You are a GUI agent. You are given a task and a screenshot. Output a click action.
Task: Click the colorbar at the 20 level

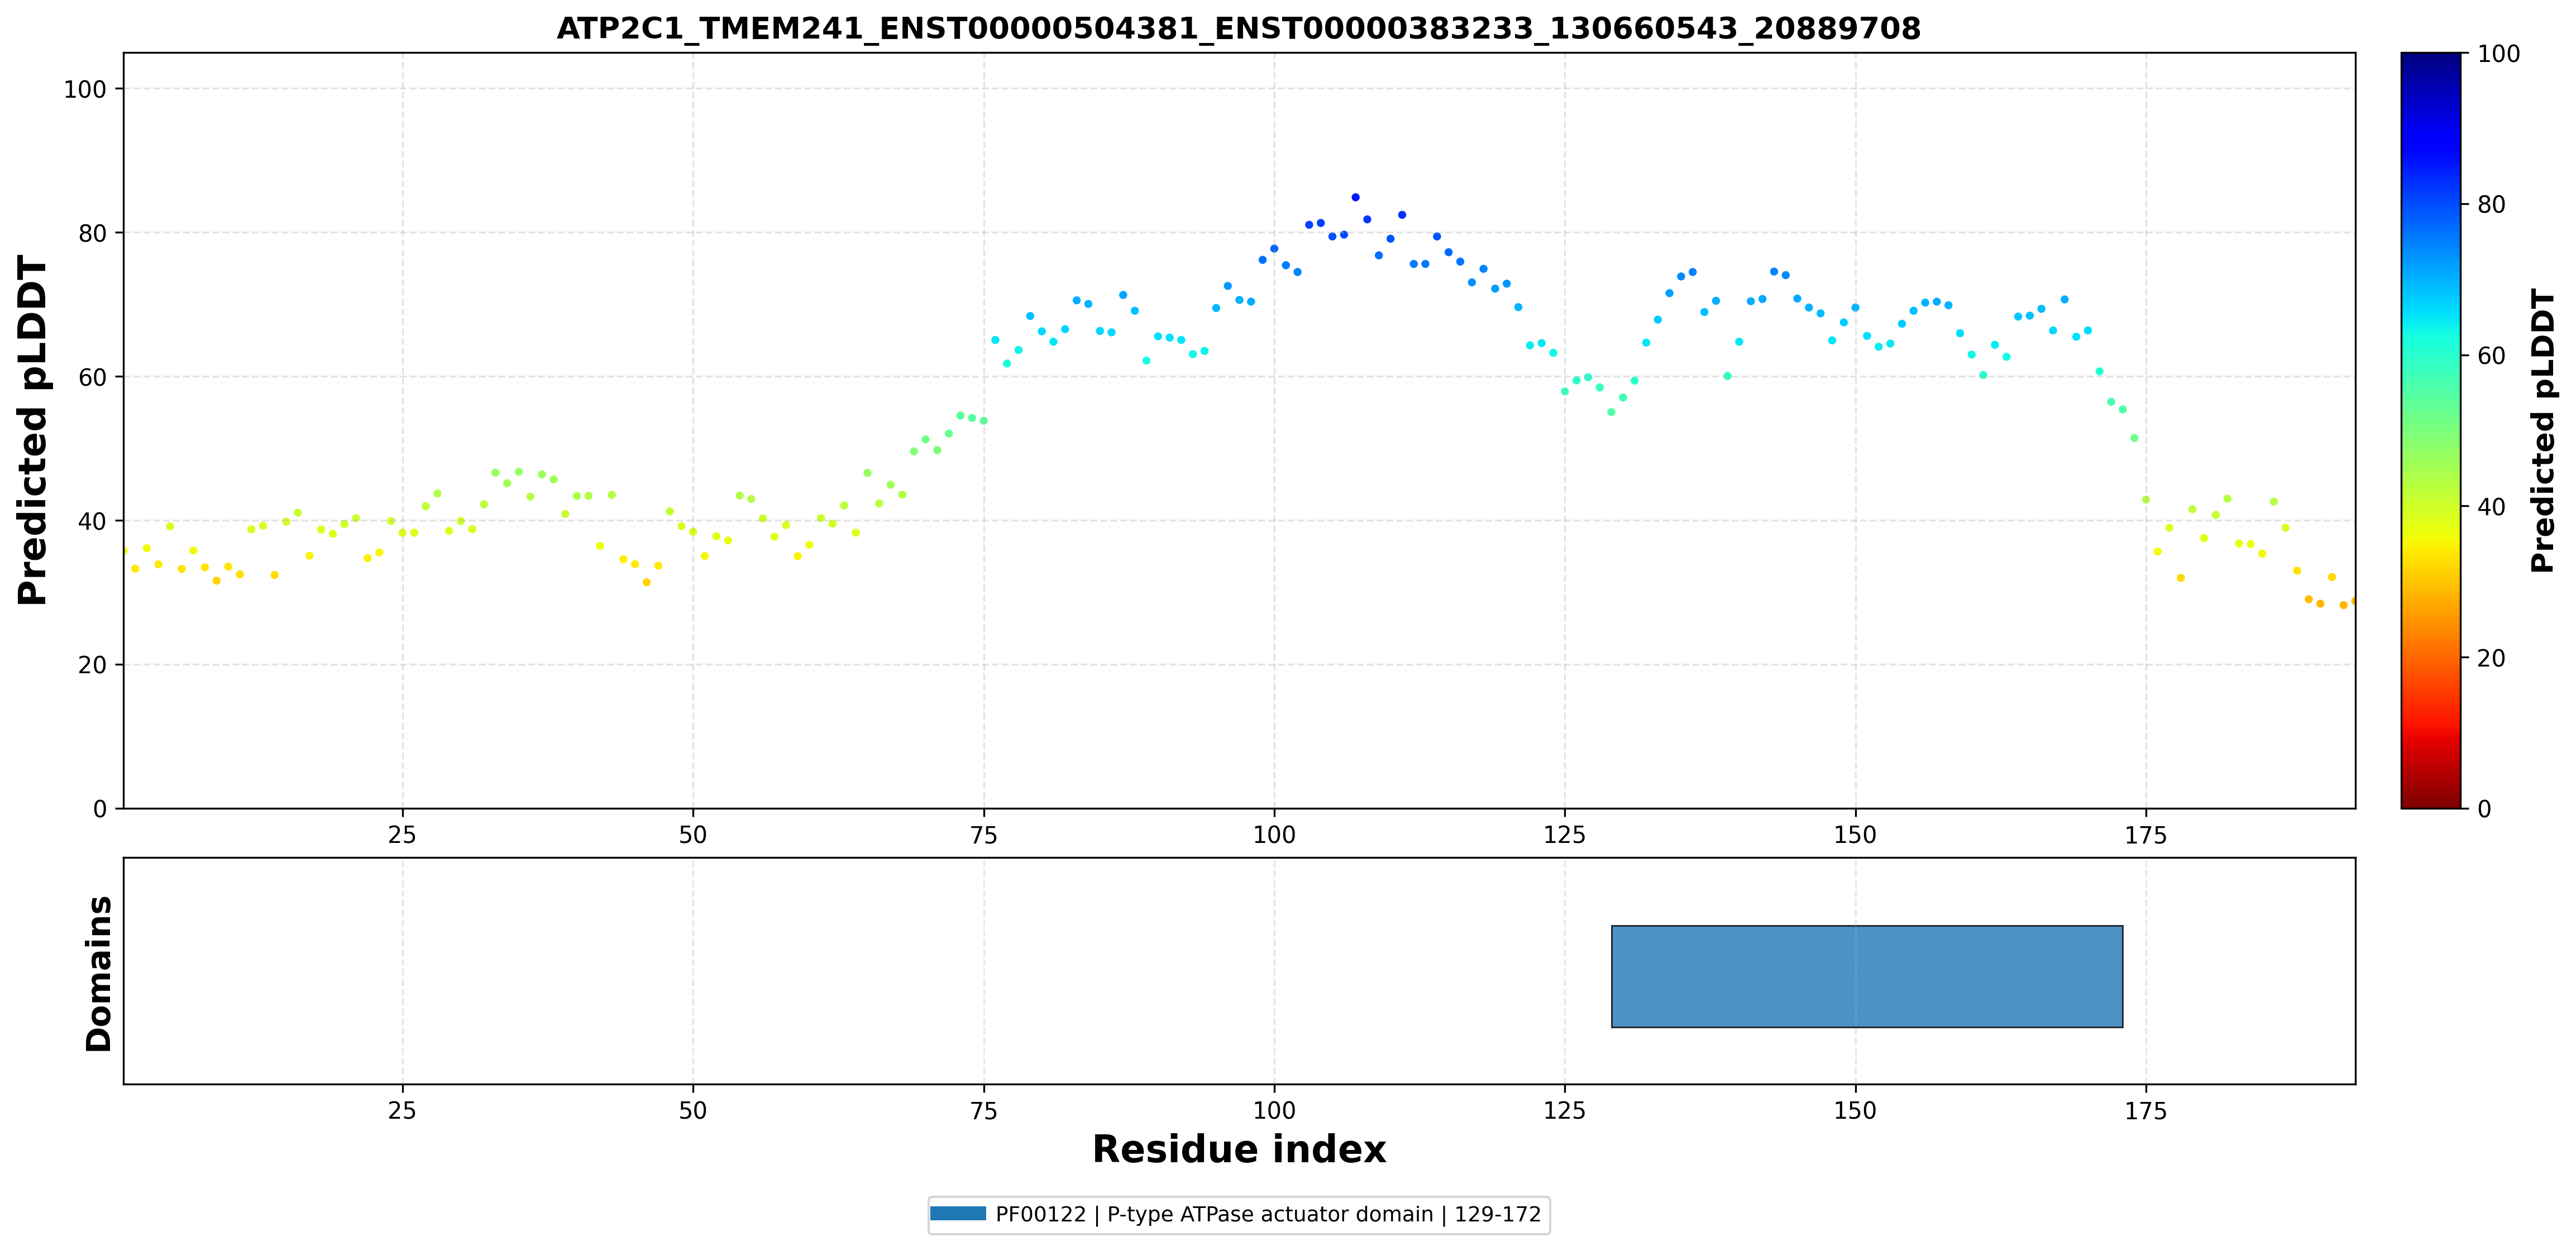2430,657
